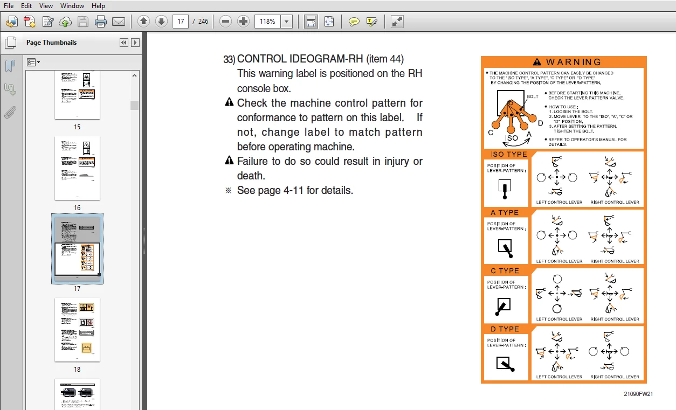Go to next page arrow
This screenshot has width=676, height=410.
click(161, 22)
